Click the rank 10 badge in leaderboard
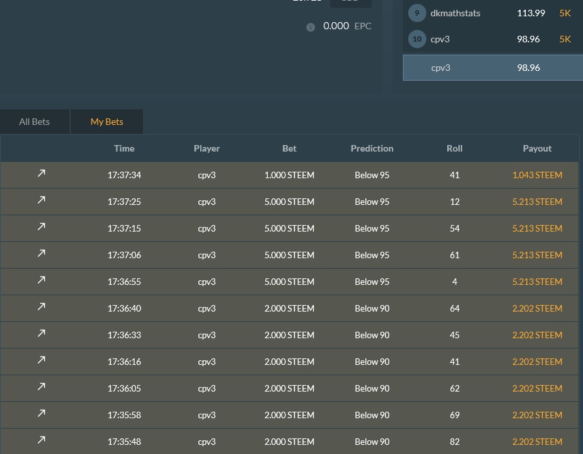The width and height of the screenshot is (583, 454). coord(417,39)
